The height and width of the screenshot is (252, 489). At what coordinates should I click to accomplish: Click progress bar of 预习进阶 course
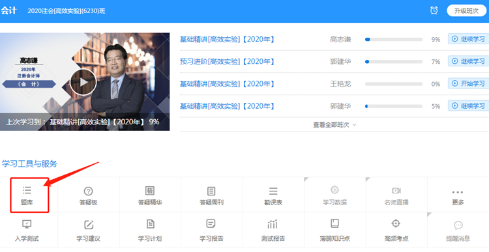(394, 62)
